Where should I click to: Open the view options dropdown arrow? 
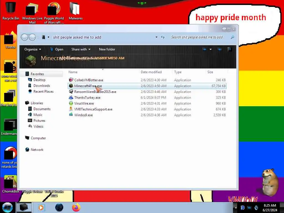pyautogui.click(x=211, y=49)
